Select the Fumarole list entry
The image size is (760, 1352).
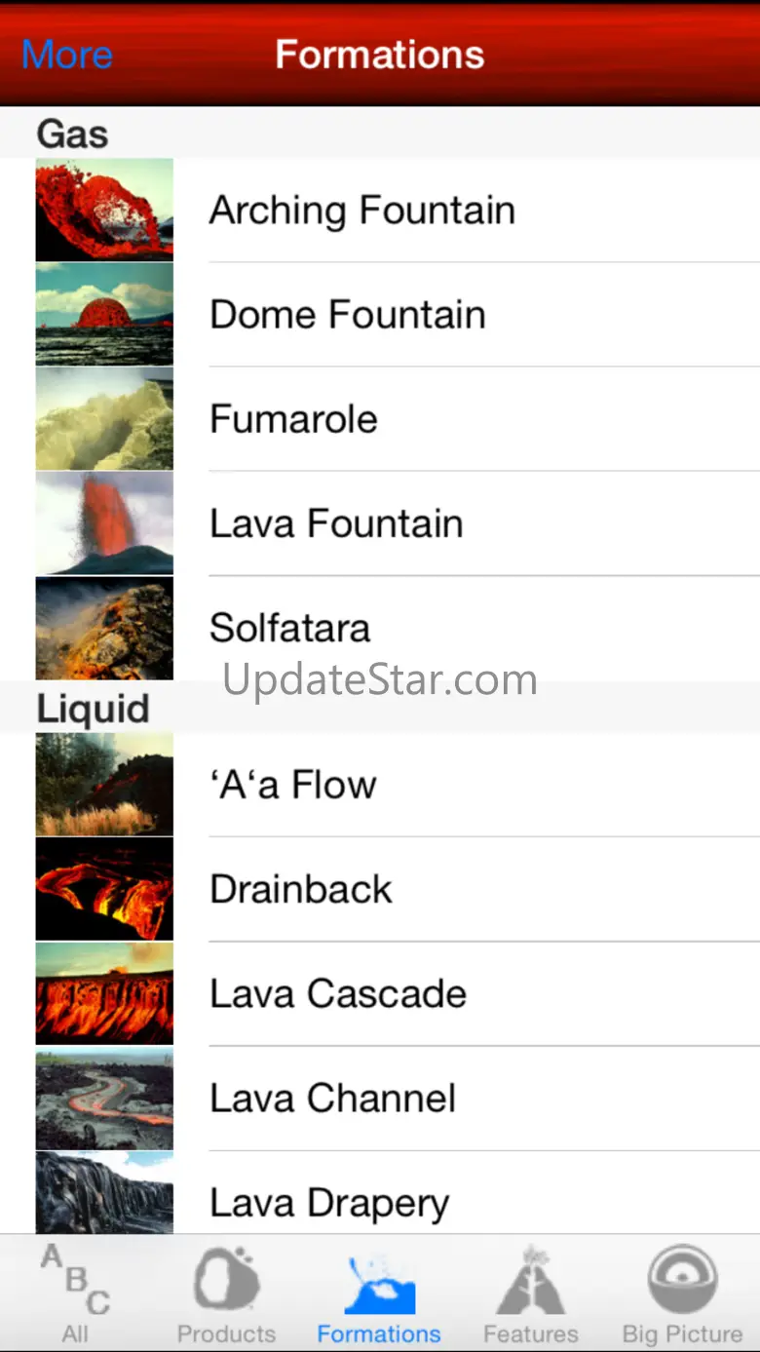pyautogui.click(x=380, y=419)
